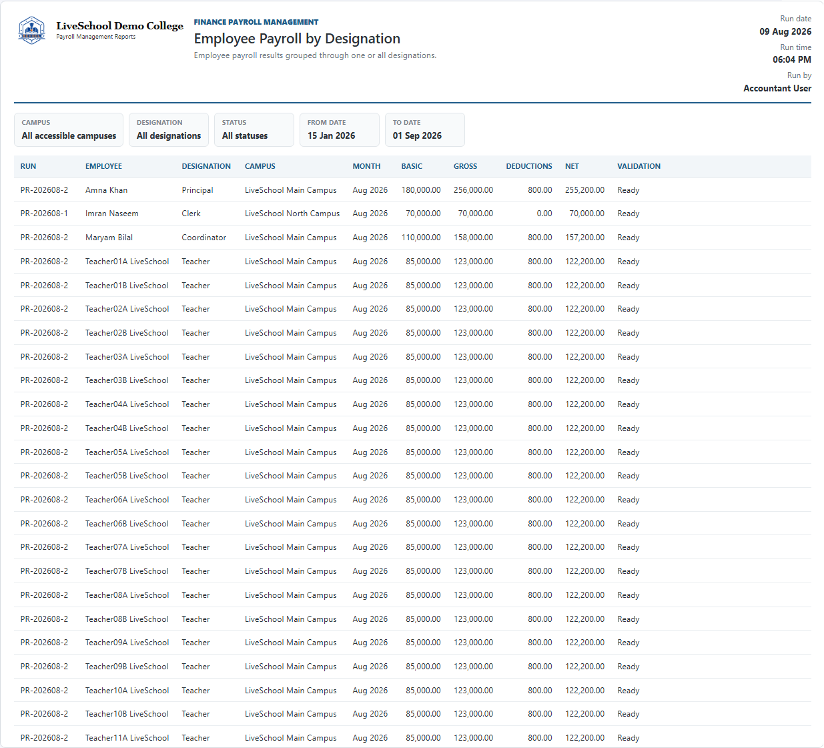Screen dimensions: 824x748
Task: Click net amount 157,200.00
Action: pyautogui.click(x=584, y=238)
